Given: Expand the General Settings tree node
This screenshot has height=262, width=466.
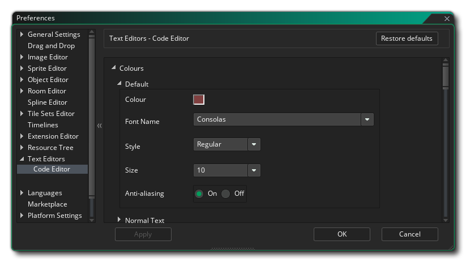Looking at the screenshot, I should 22,35.
